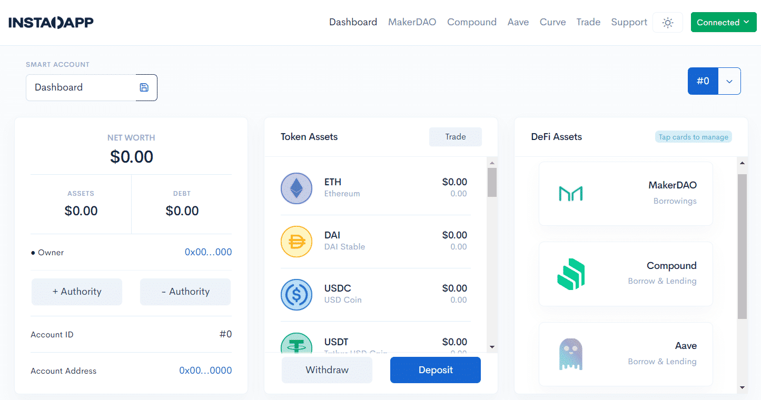Open the Support nav item
This screenshot has height=400, width=761.
pos(629,22)
